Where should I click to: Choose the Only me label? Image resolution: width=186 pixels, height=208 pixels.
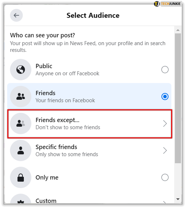(47, 177)
